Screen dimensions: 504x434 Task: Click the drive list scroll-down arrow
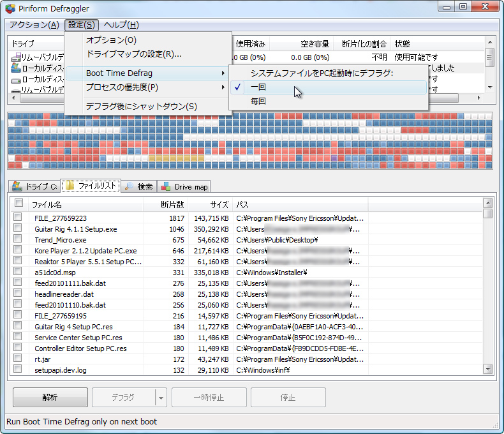[x=490, y=87]
